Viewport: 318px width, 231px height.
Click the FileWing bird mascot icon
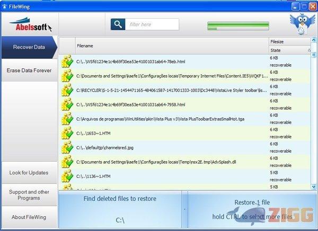300,24
